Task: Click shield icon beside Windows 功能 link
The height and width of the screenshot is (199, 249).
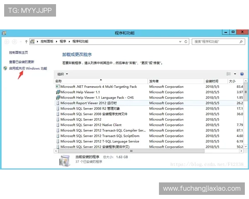Action: 5,68
